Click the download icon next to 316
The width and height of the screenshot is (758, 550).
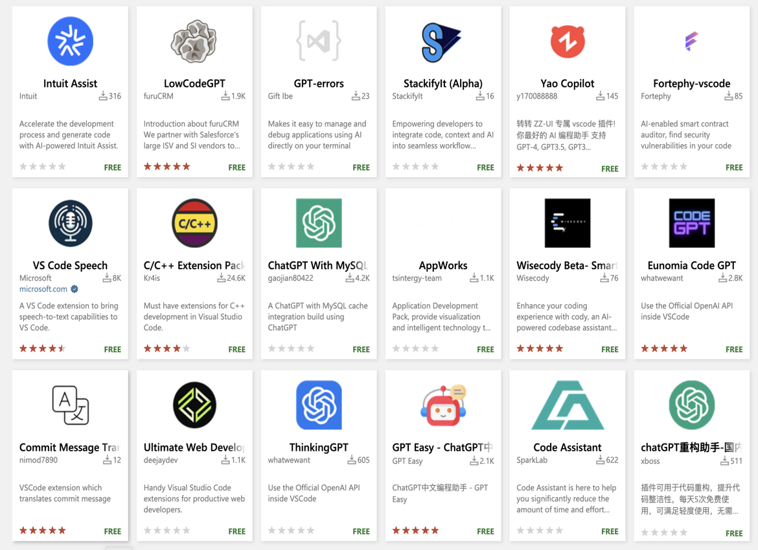[x=103, y=96]
